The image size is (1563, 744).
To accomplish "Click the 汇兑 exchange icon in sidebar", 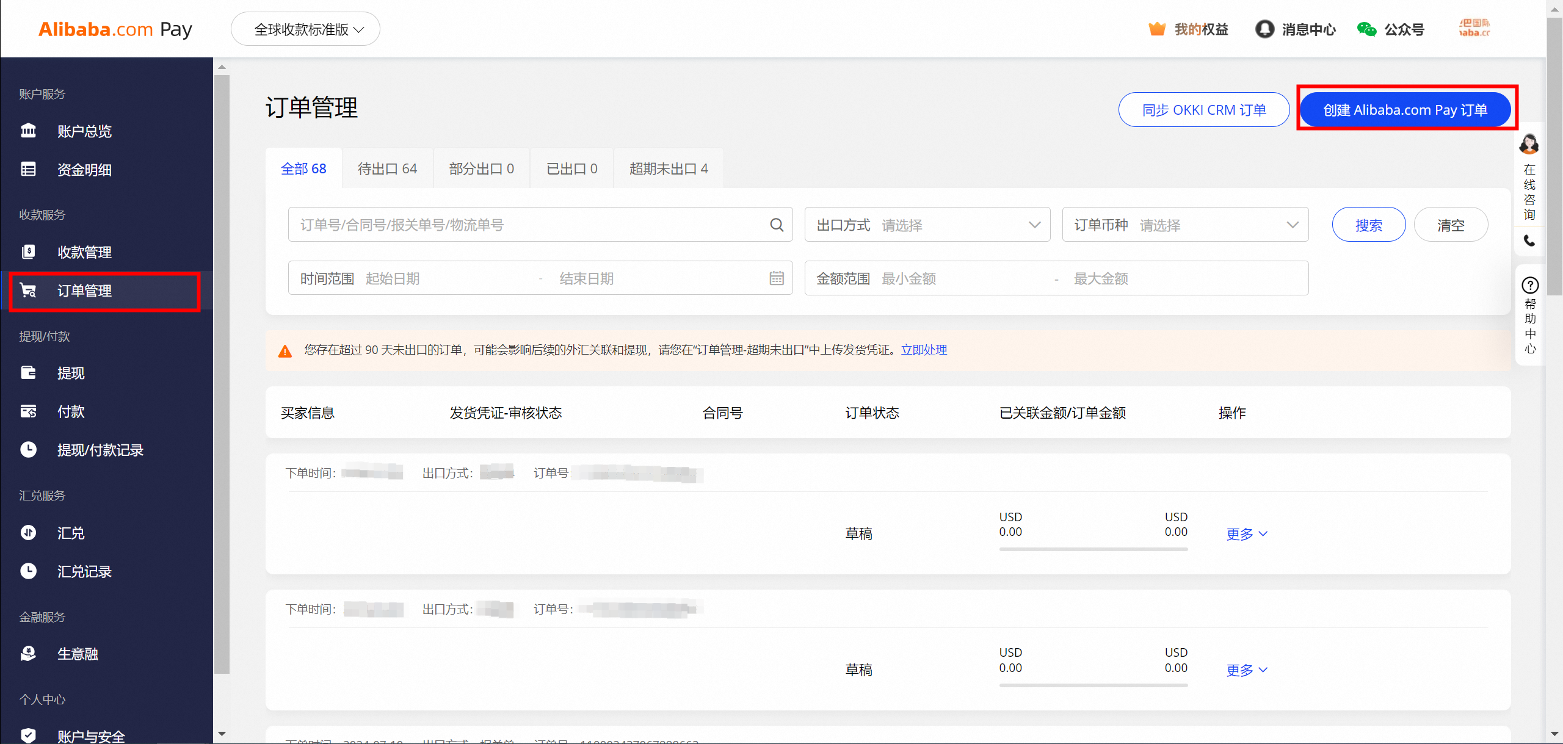I will coord(28,532).
